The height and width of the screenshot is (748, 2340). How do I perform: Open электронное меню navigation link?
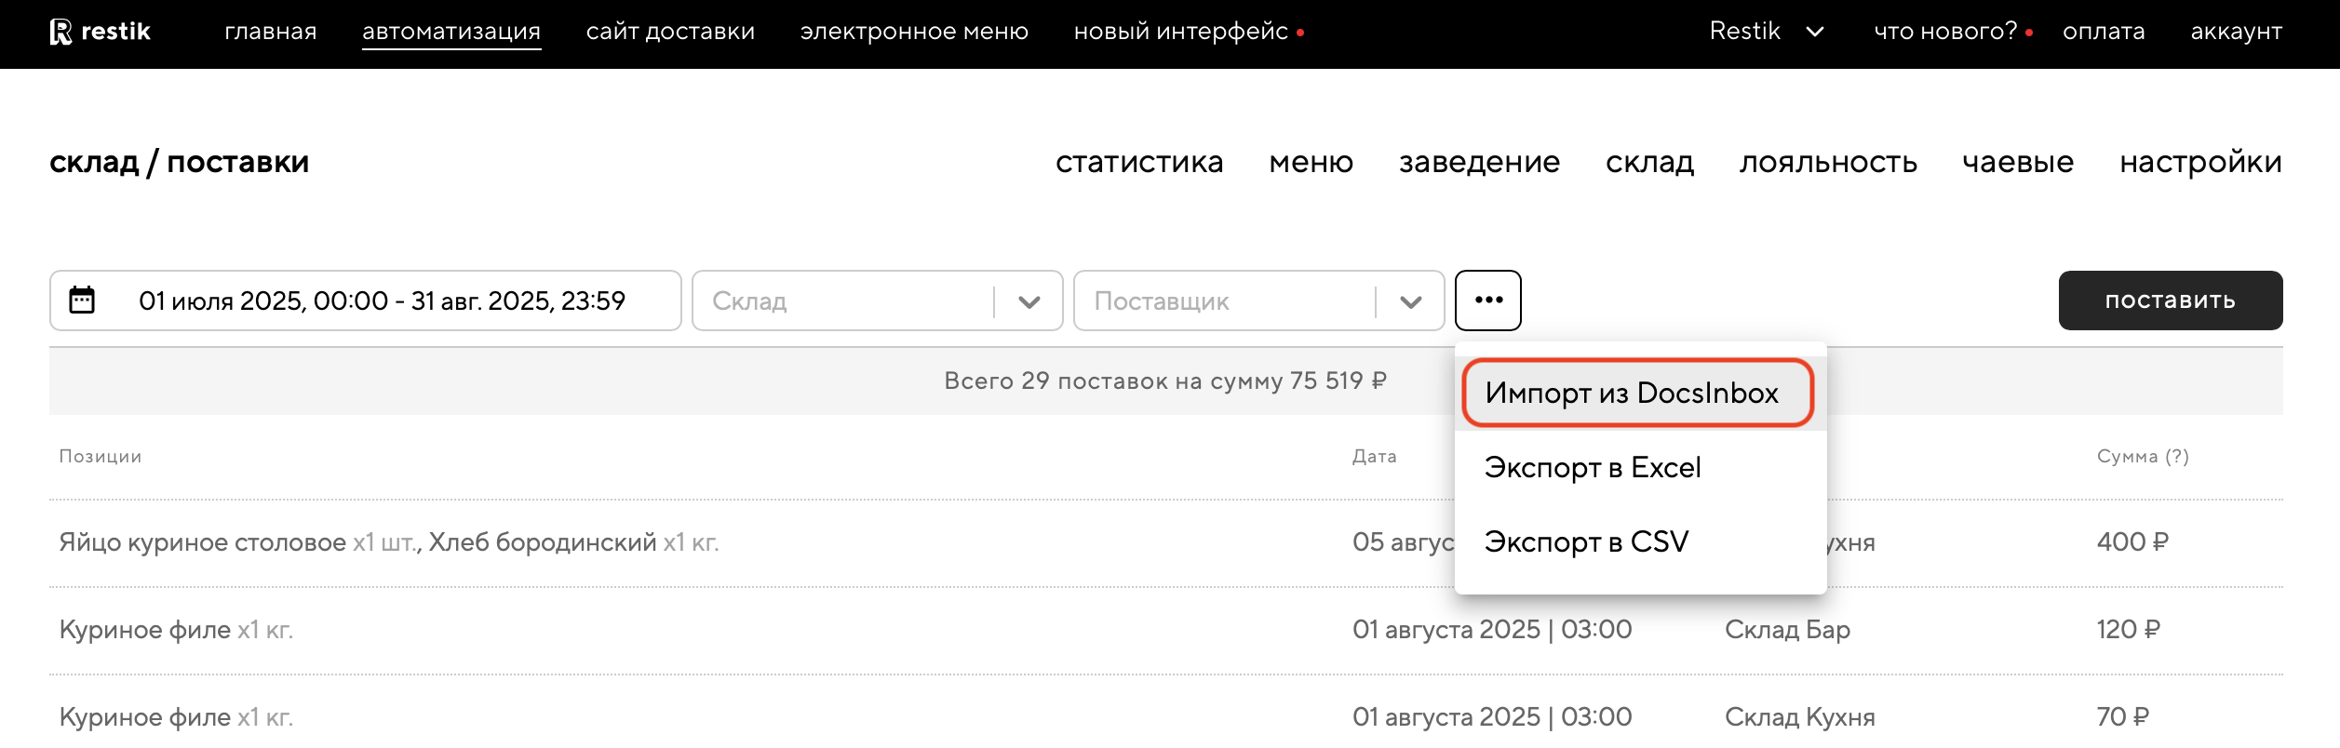(914, 32)
